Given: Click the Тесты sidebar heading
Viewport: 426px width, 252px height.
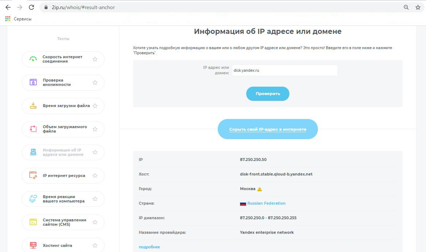Looking at the screenshot, I should 63,39.
